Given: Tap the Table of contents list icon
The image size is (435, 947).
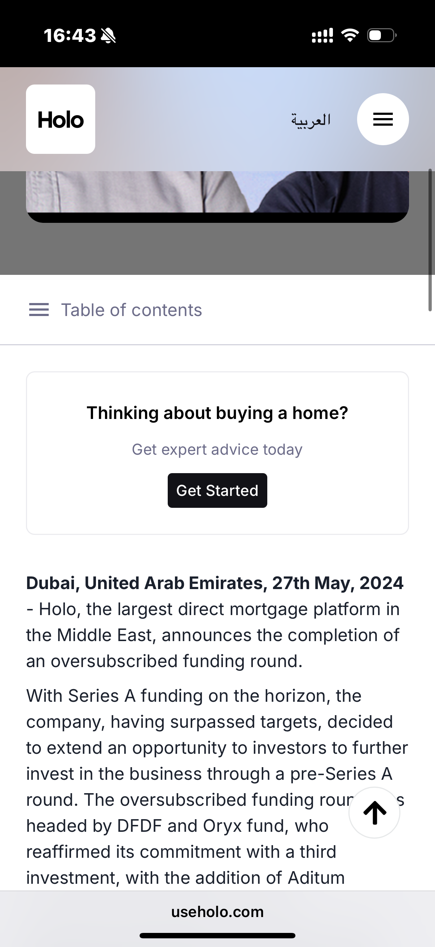Looking at the screenshot, I should tap(39, 310).
